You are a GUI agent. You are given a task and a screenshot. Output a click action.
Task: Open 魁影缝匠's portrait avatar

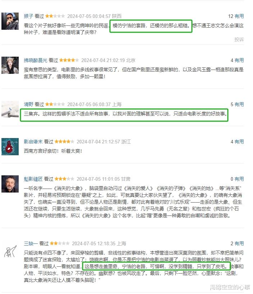[10, 184]
